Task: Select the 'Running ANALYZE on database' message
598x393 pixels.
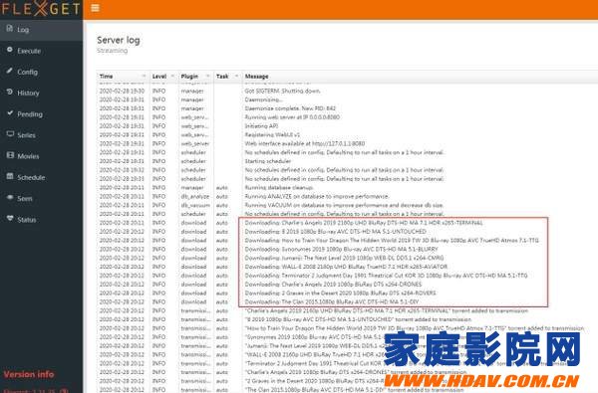Action: click(317, 196)
